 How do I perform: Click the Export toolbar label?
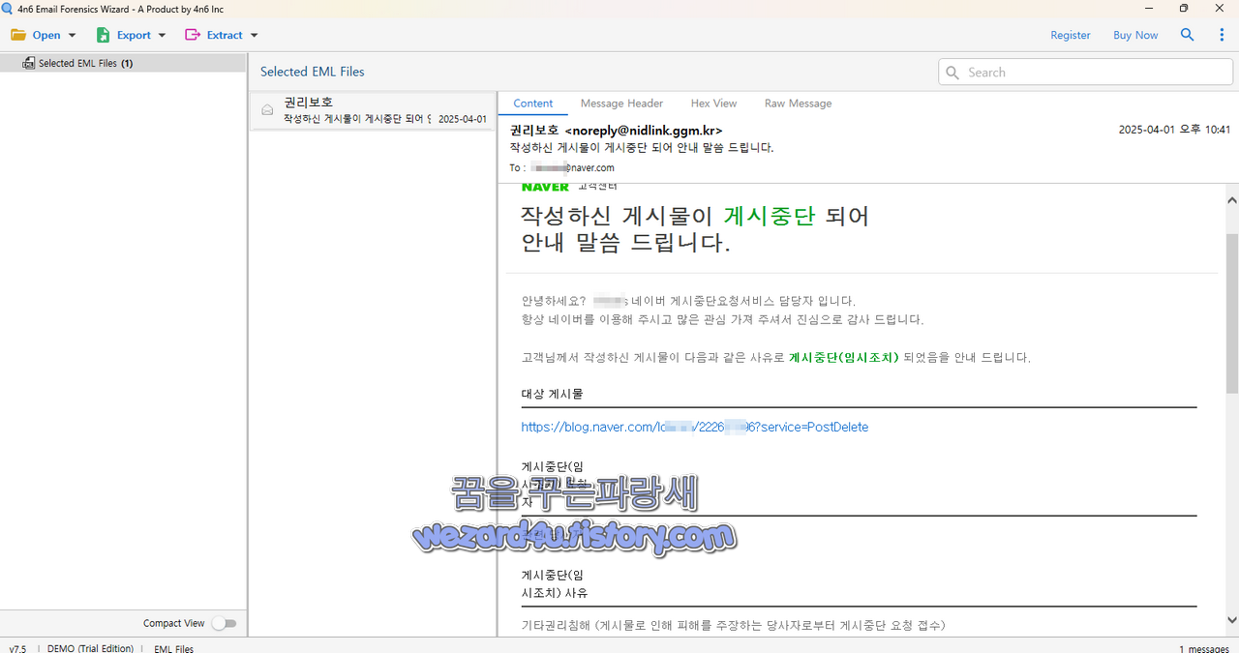(x=134, y=35)
